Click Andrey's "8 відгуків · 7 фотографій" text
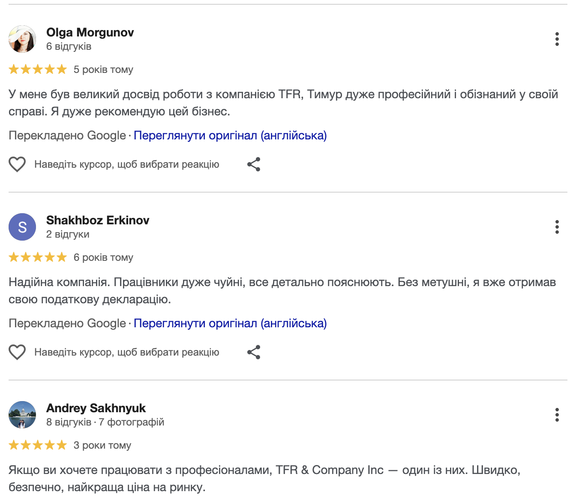Image resolution: width=579 pixels, height=498 pixels. [x=105, y=422]
